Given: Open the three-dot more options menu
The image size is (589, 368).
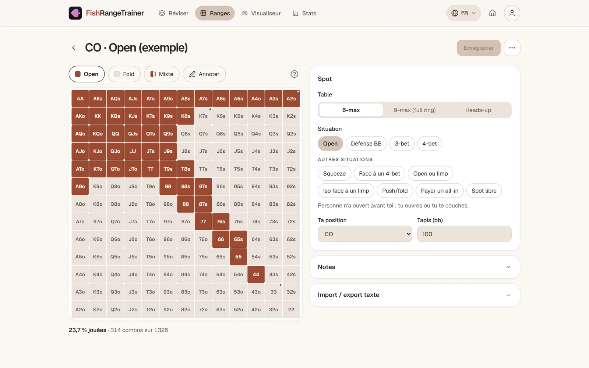Looking at the screenshot, I should [x=512, y=48].
